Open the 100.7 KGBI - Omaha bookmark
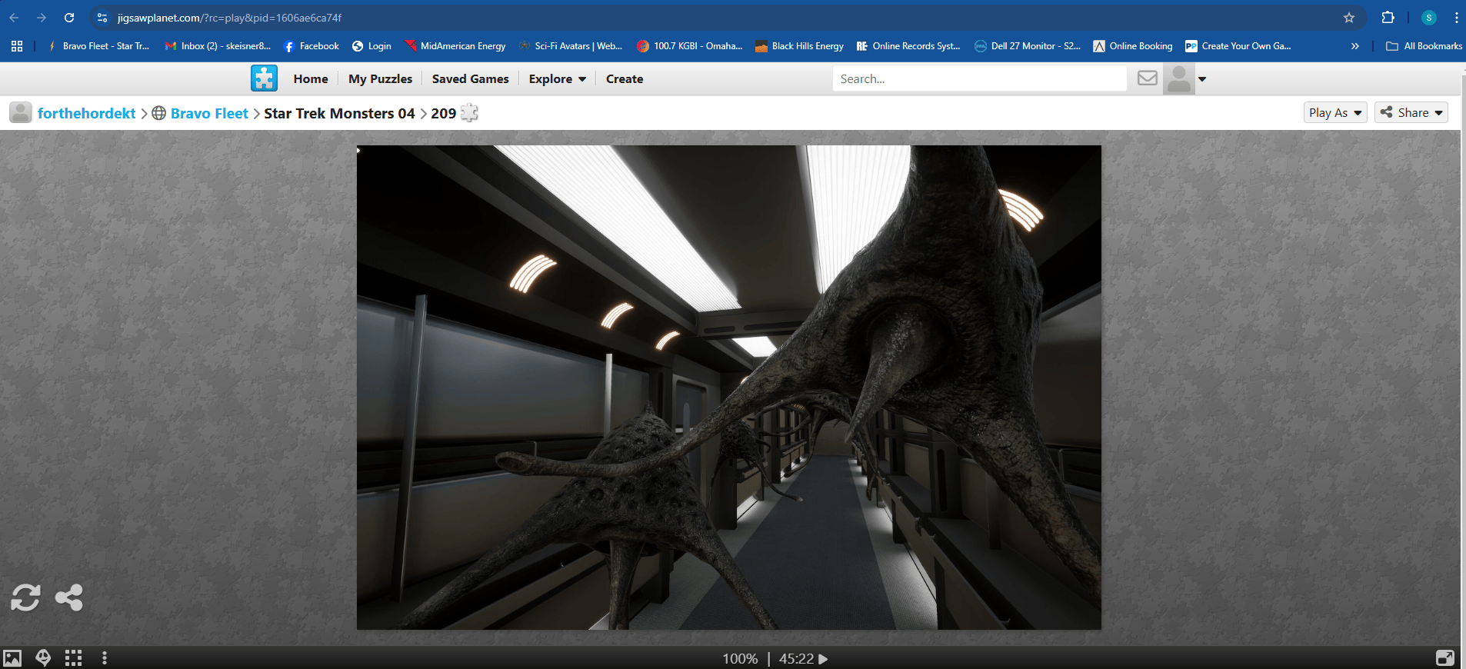The height and width of the screenshot is (669, 1466). pyautogui.click(x=690, y=46)
